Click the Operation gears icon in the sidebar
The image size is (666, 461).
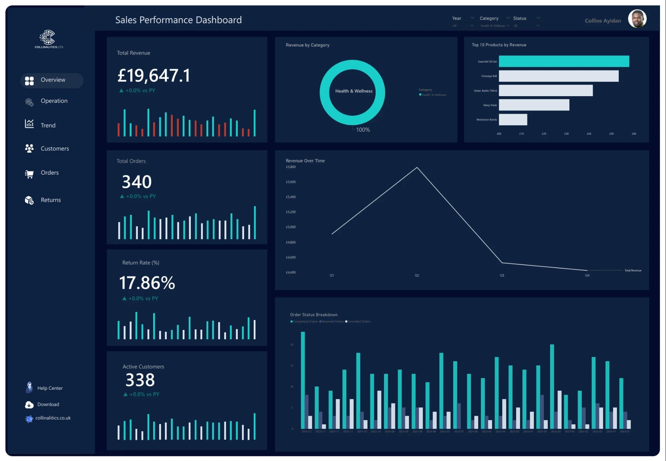pyautogui.click(x=29, y=102)
